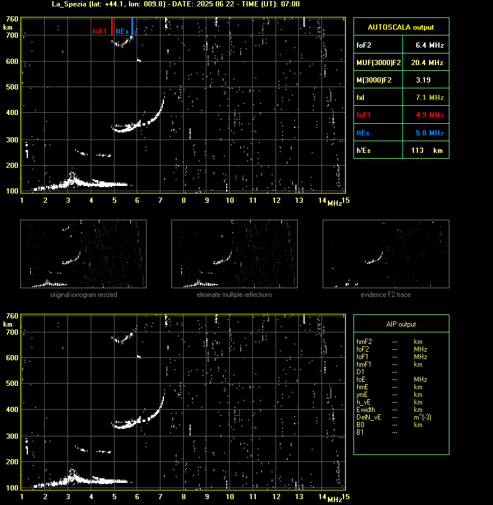The height and width of the screenshot is (505, 493).
Task: Click the 'original ionogram resized' caption
Action: tap(84, 295)
